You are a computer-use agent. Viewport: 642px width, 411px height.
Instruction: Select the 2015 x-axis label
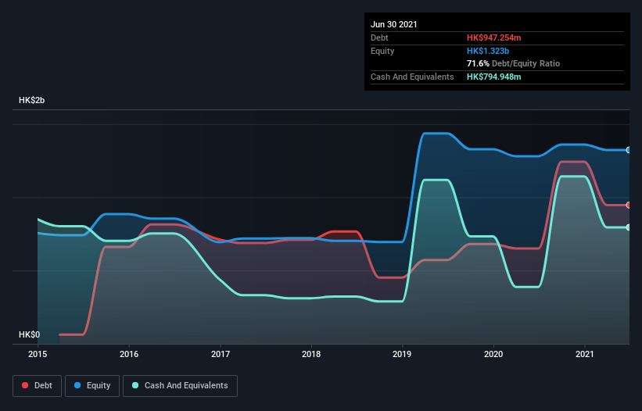38,354
